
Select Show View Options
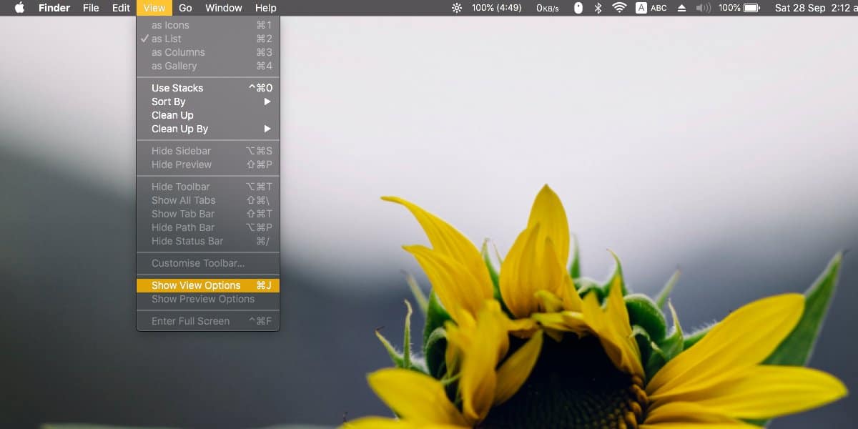click(195, 285)
